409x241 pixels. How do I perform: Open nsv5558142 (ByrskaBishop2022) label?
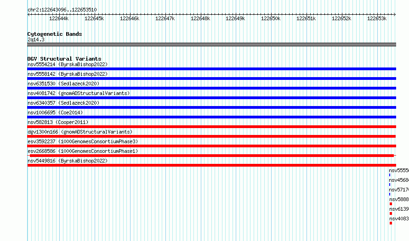pos(68,74)
